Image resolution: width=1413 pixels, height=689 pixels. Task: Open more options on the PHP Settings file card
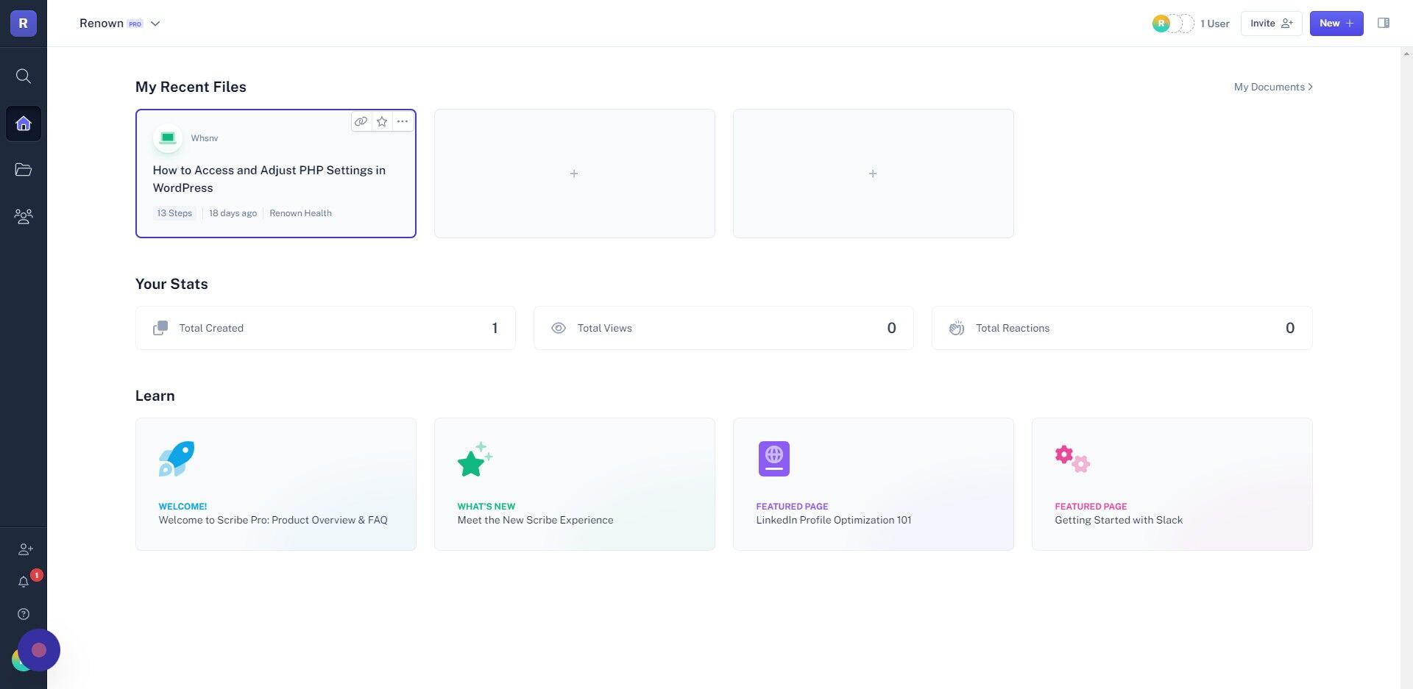[x=403, y=121]
